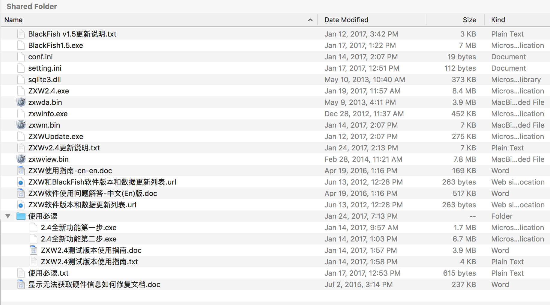Viewport: 550px width, 305px height.
Task: Select the file name zxwinfo.exe
Action: [x=48, y=114]
